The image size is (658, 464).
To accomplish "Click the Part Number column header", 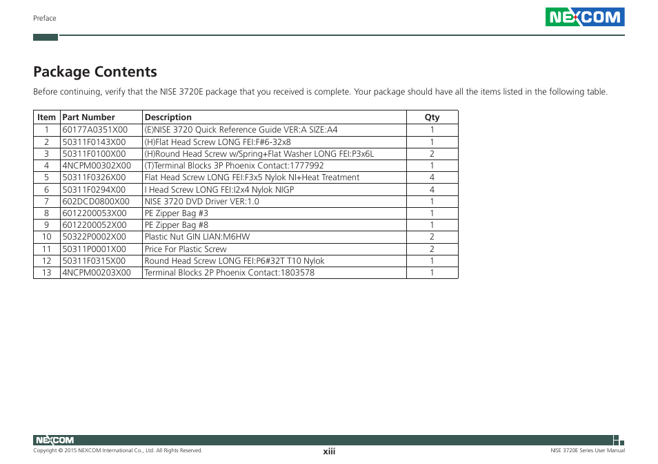I will [x=88, y=117].
